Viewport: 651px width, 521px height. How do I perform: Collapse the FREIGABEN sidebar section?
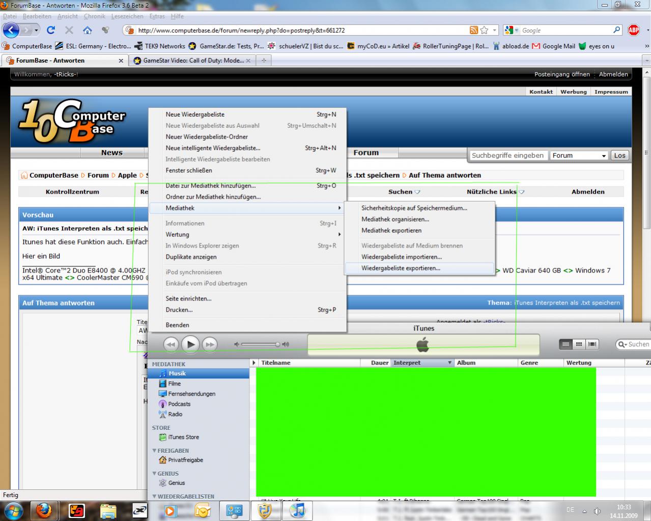154,451
